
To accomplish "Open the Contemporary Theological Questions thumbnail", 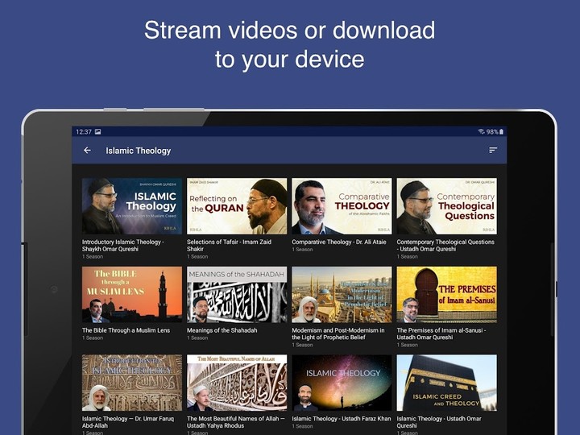I will 447,206.
